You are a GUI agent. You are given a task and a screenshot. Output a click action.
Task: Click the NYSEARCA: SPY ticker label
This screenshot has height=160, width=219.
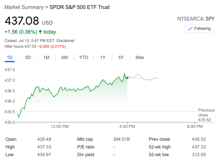coord(196,19)
